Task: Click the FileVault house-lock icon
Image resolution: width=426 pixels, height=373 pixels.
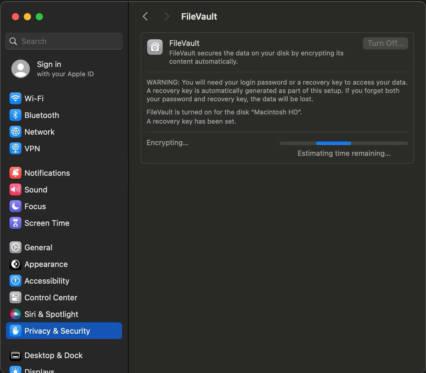Action: point(155,47)
